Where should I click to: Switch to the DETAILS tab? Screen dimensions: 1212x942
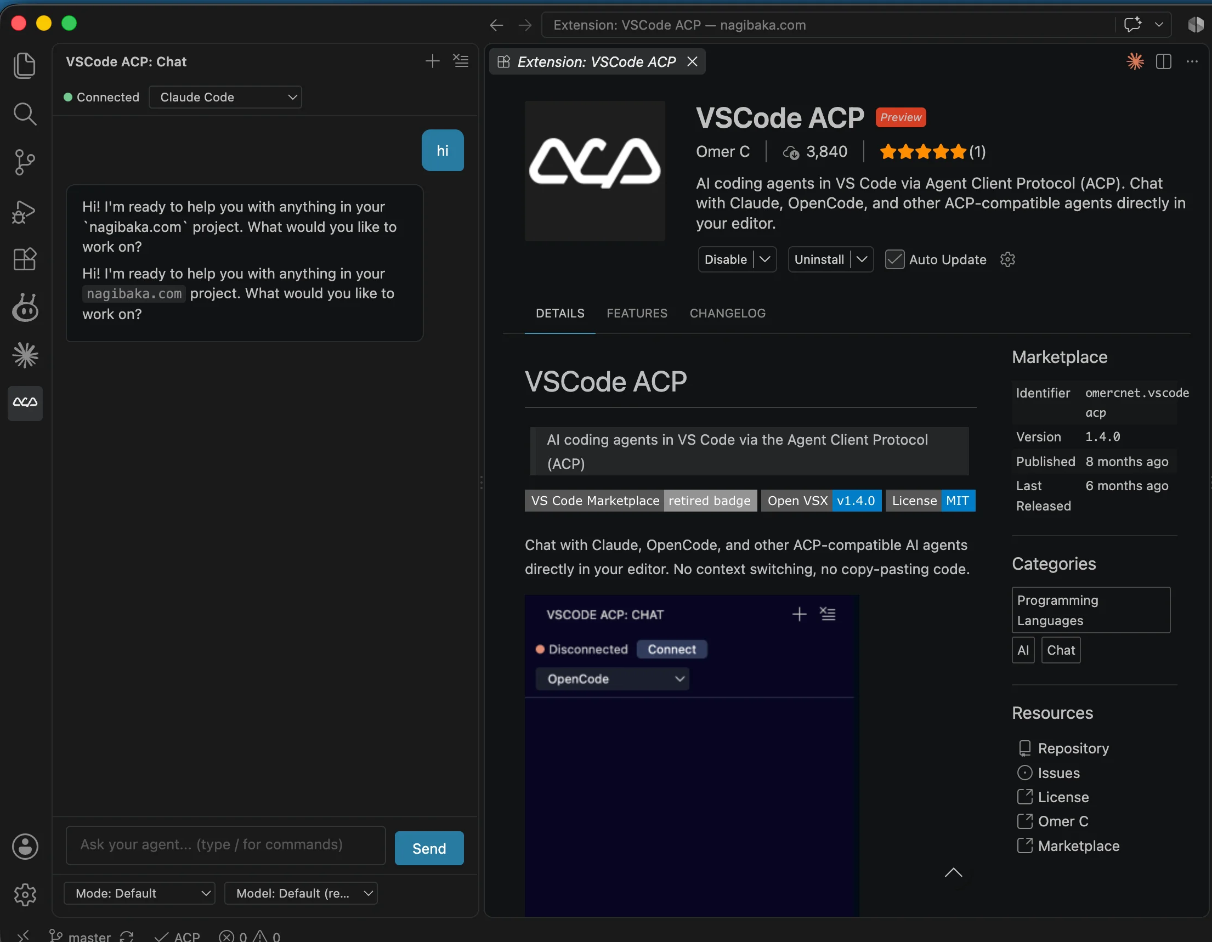pos(560,314)
